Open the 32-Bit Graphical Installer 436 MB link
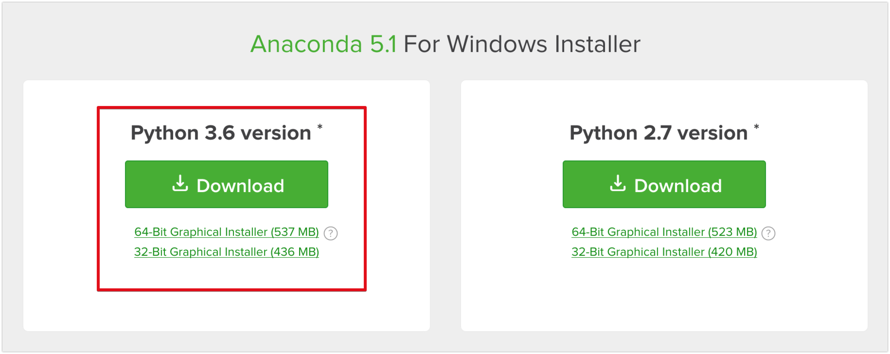 coord(226,252)
